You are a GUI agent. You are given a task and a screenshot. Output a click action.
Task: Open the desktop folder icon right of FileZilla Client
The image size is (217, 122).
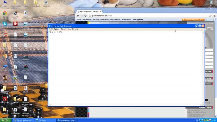pyautogui.click(x=15, y=99)
